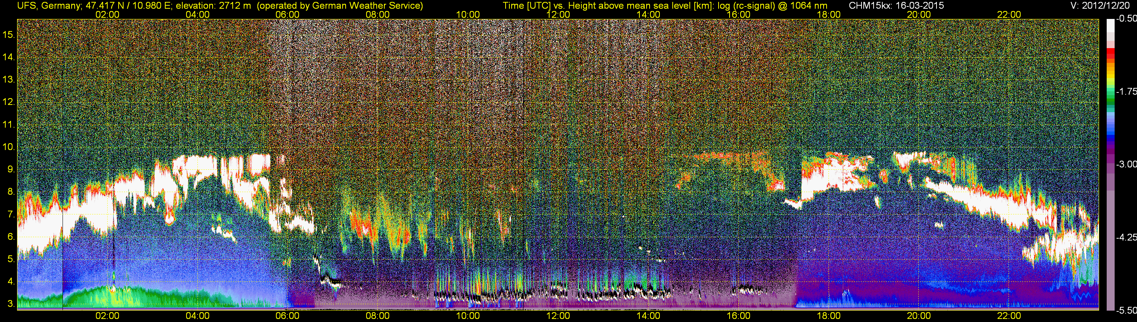This screenshot has width=1137, height=322.
Task: Click the bottom time axis label '06:00'
Action: 287,316
